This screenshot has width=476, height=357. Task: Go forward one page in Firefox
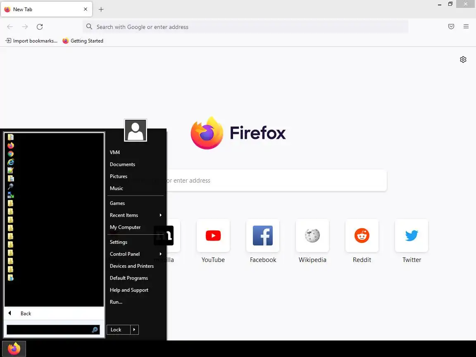point(25,27)
